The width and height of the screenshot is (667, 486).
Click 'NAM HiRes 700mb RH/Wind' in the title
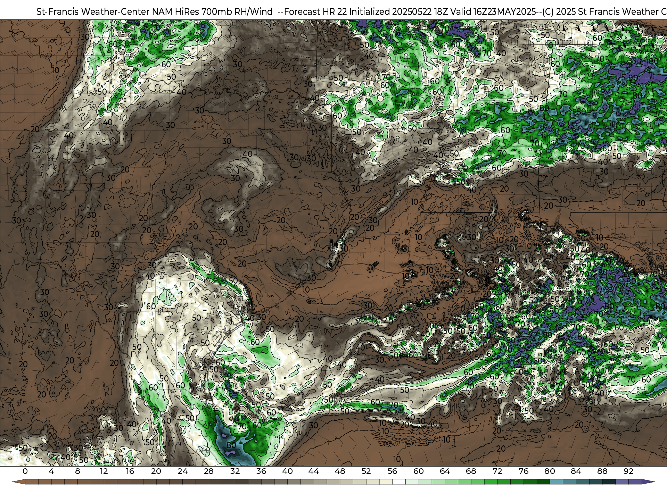tap(212, 11)
